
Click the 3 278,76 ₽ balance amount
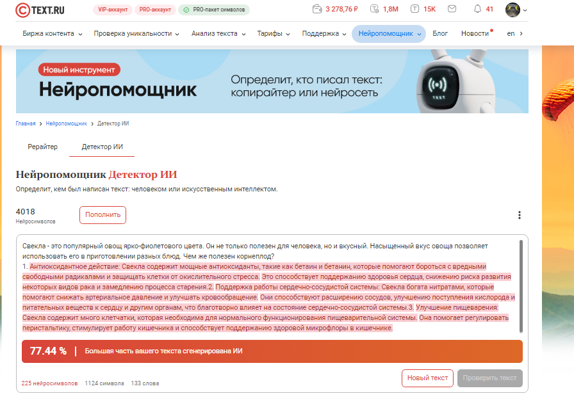coord(341,9)
